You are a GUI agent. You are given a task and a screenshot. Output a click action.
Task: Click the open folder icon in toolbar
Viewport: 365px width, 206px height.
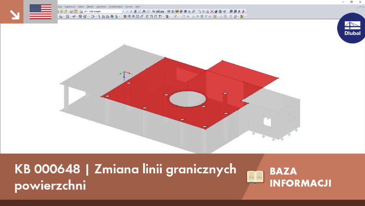[x=66, y=12]
